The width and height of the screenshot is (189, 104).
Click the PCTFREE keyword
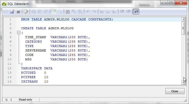(x=28, y=77)
